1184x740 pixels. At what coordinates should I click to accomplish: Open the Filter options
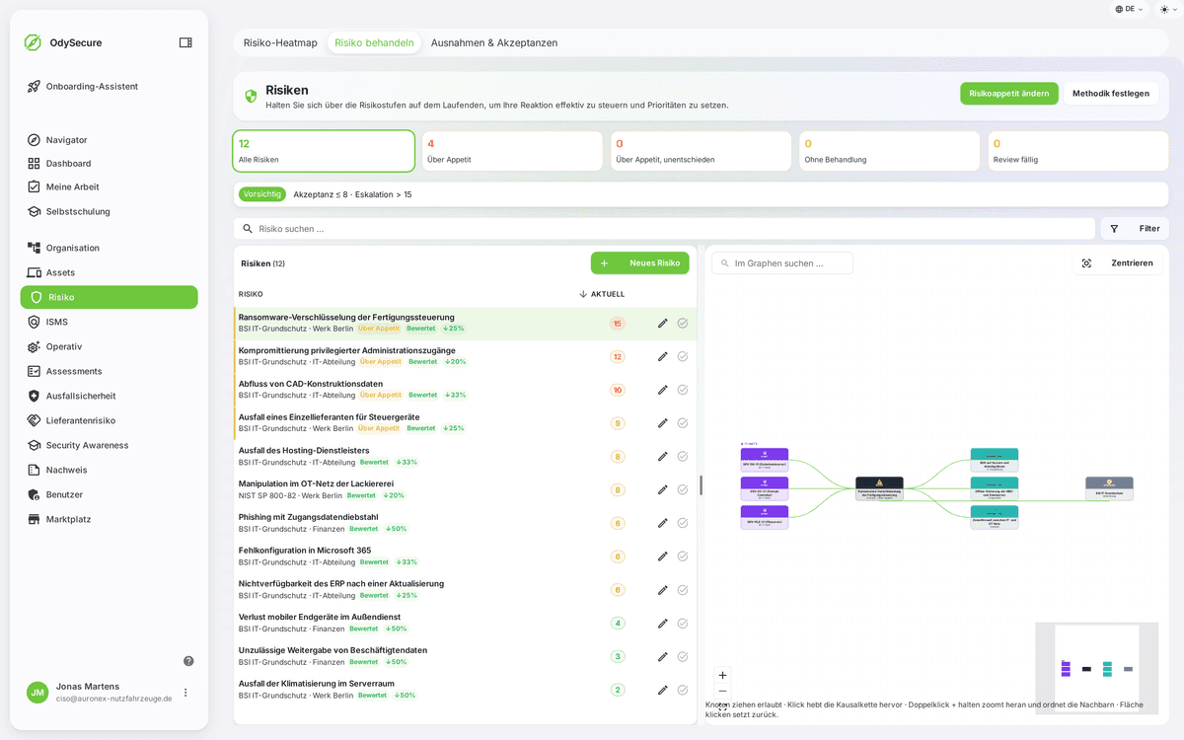pos(1135,229)
